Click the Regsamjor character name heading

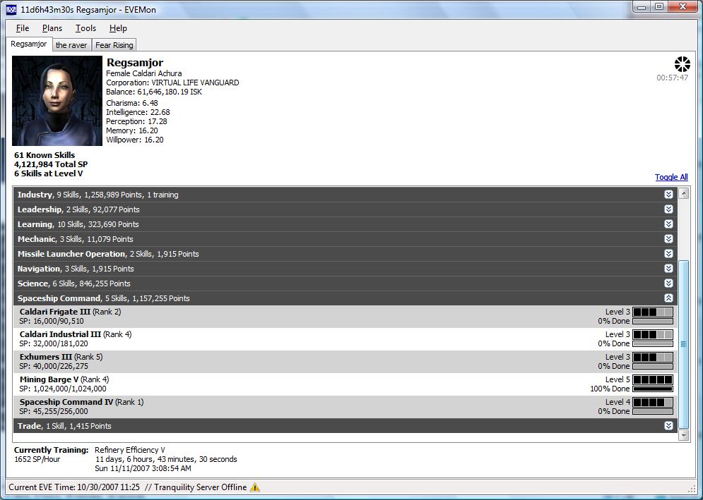tap(135, 63)
